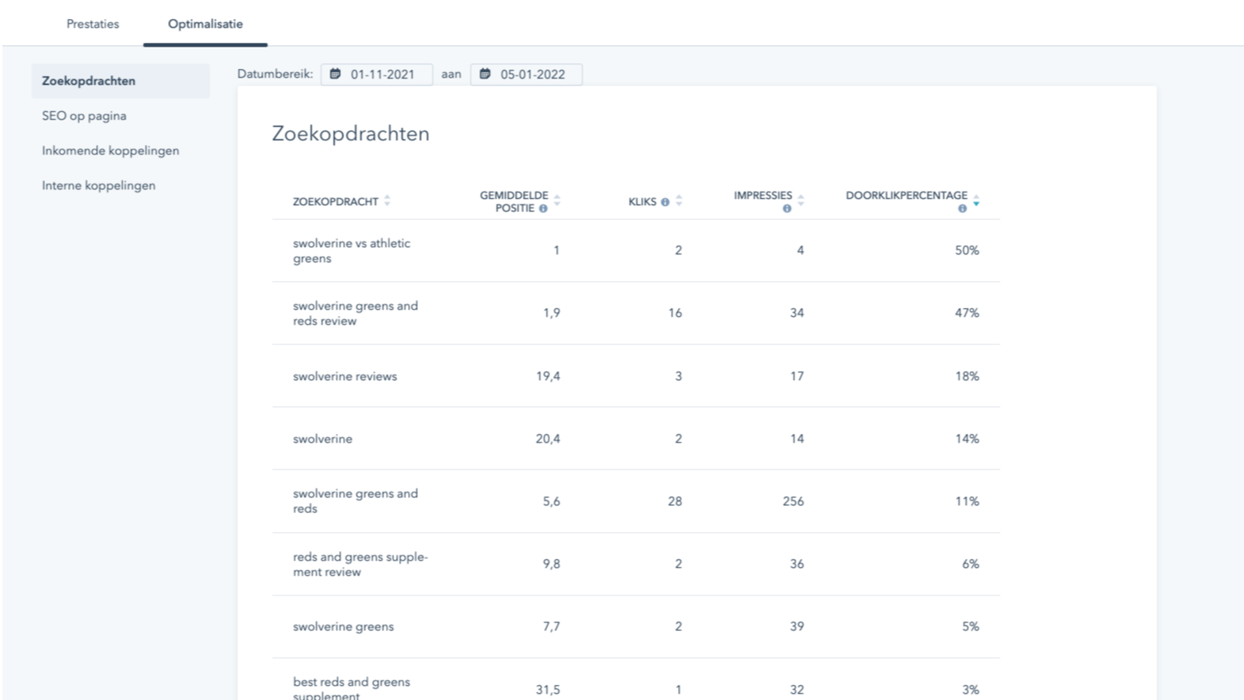
Task: Open Interne koppelingen section
Action: pyautogui.click(x=98, y=185)
